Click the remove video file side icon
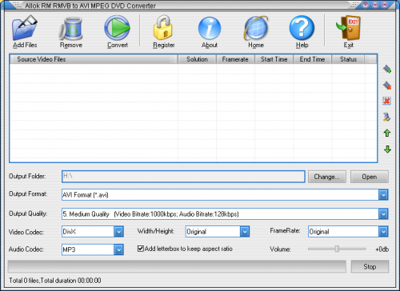400x291 pixels. pos(387,86)
